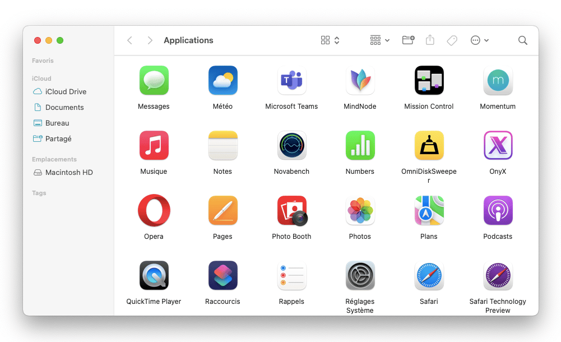Select the MindNode application icon
Viewport: 561px width, 342px height.
(360, 81)
